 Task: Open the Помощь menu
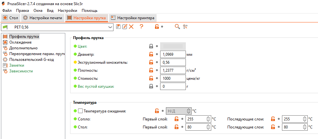pos(89,11)
